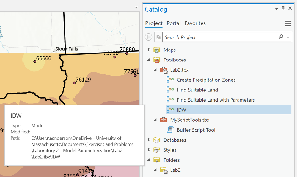Image resolution: width=297 pixels, height=177 pixels.
Task: Click the Lab2.tbx toolbox icon
Action: 164,70
